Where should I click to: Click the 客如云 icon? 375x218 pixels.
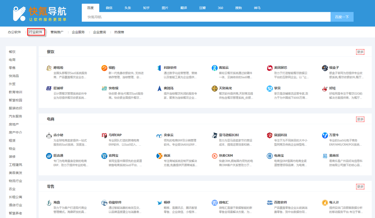[214, 68]
